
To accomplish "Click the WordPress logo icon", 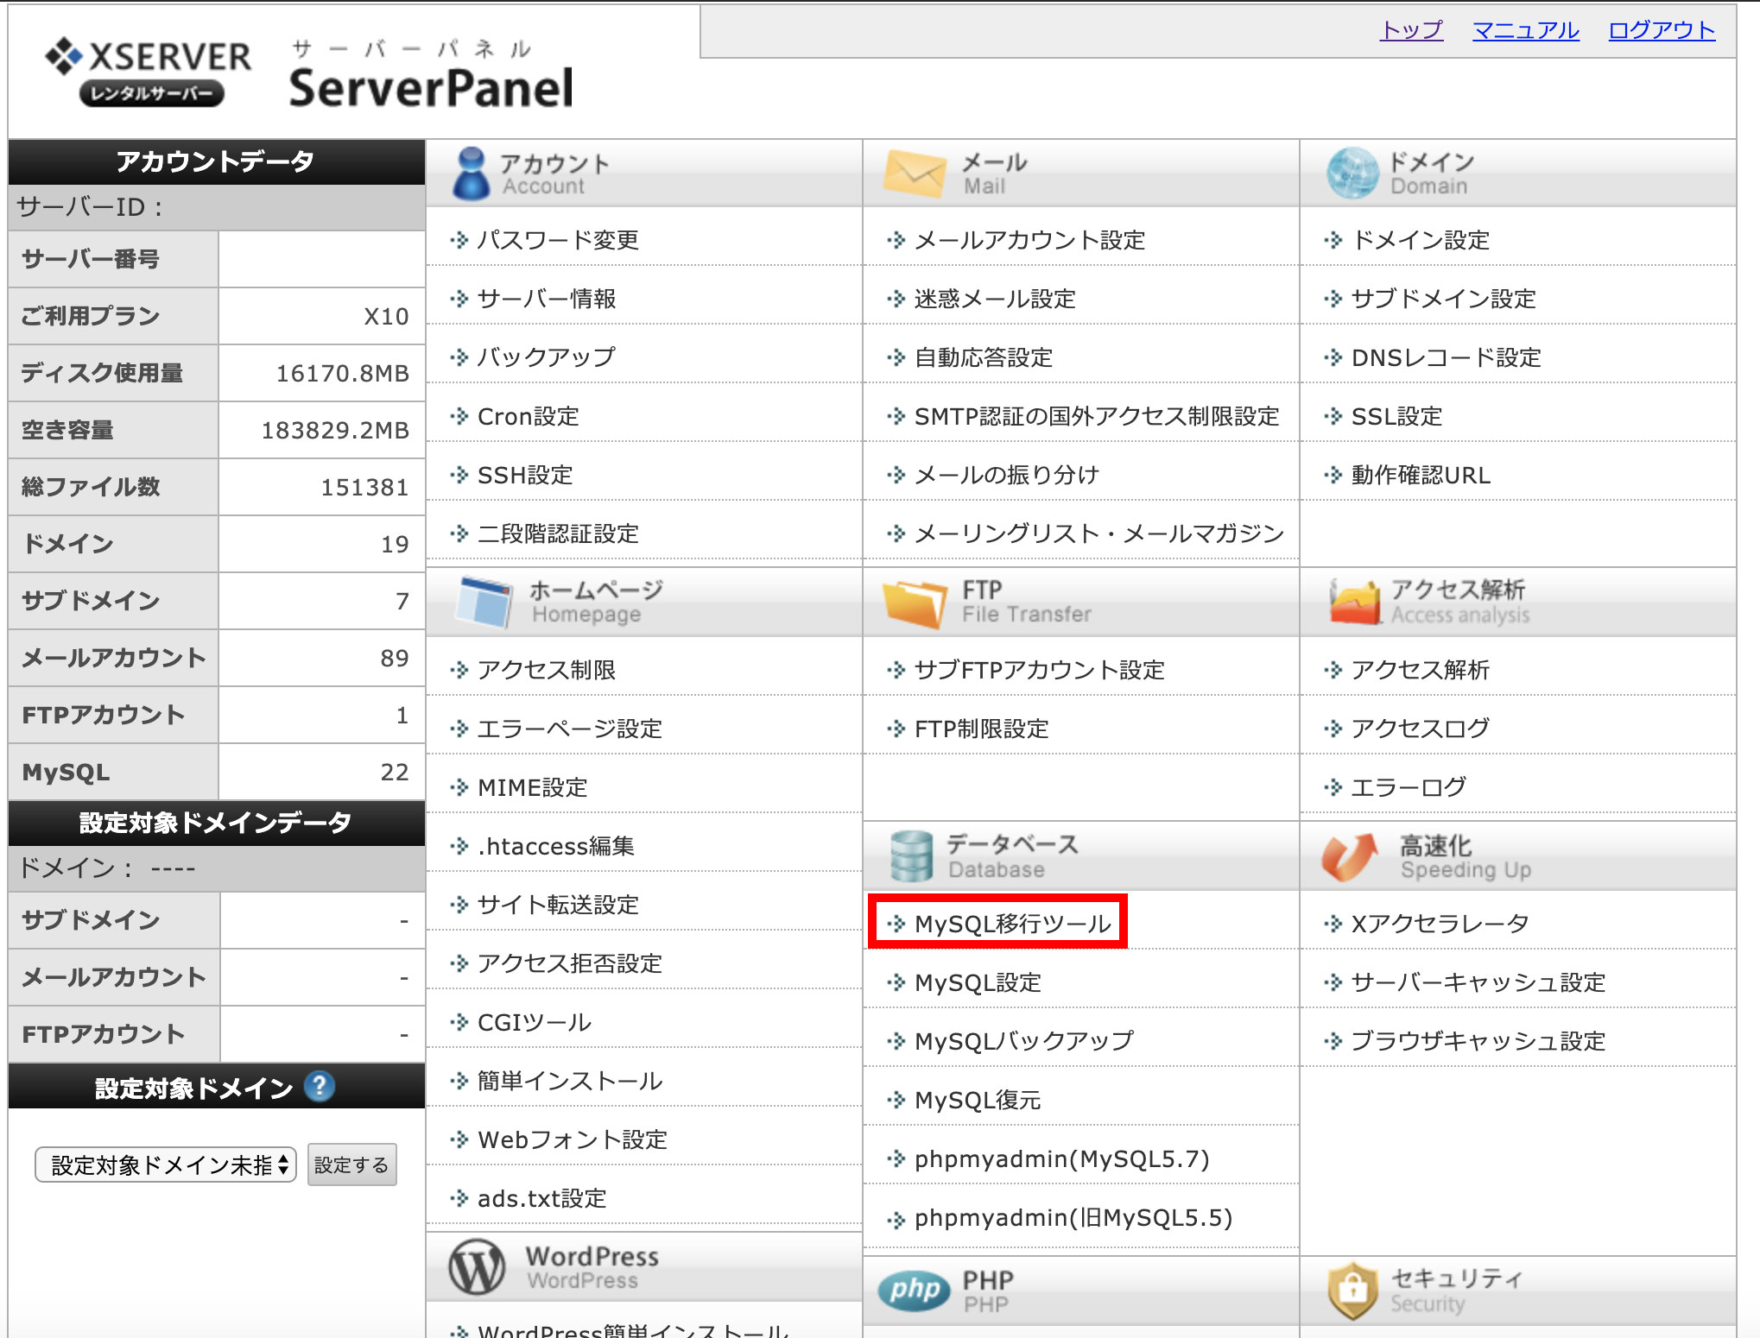I will click(x=474, y=1265).
